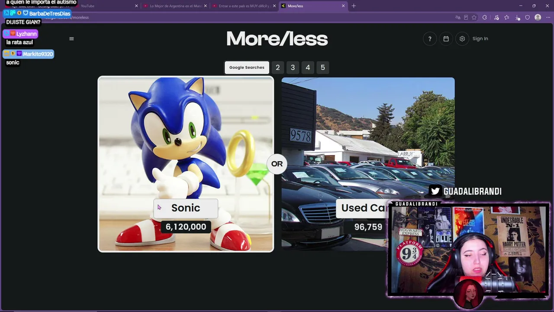
Task: Choose the Sonic label button
Action: (x=186, y=208)
